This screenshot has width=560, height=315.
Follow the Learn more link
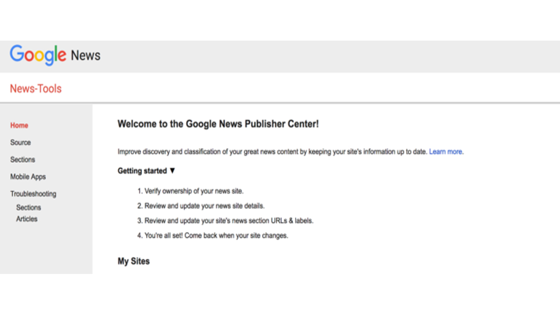tap(446, 152)
